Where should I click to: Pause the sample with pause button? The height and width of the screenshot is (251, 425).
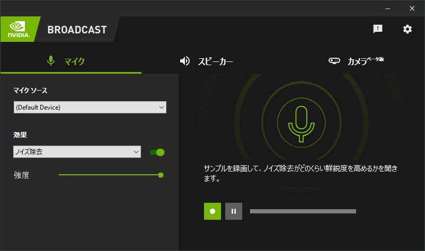(x=234, y=211)
